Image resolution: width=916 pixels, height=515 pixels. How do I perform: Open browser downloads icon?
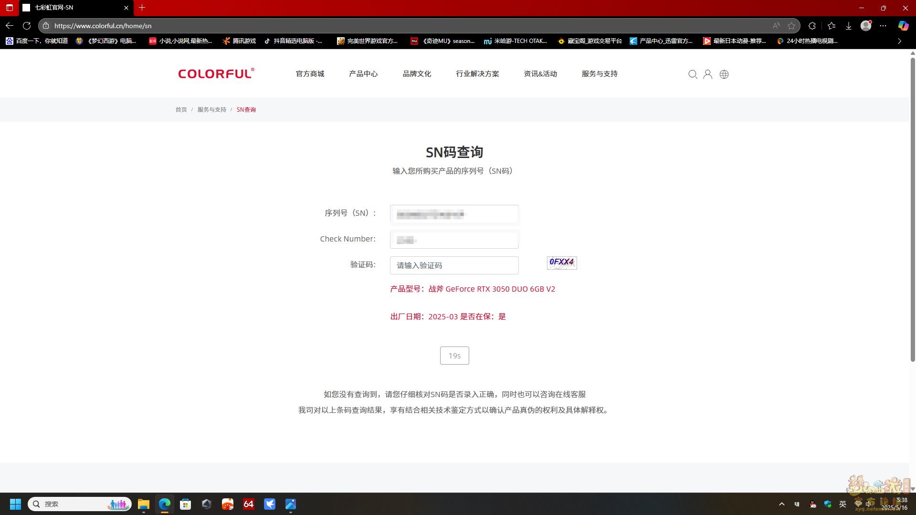pyautogui.click(x=849, y=26)
